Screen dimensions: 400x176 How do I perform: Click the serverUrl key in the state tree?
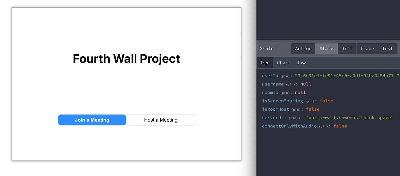point(274,118)
